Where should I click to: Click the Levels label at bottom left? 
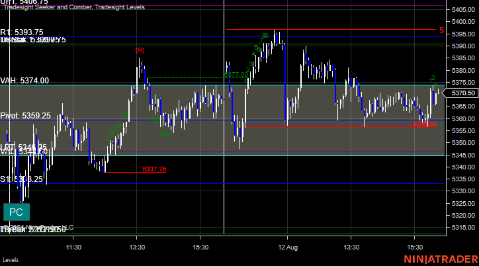(11, 260)
